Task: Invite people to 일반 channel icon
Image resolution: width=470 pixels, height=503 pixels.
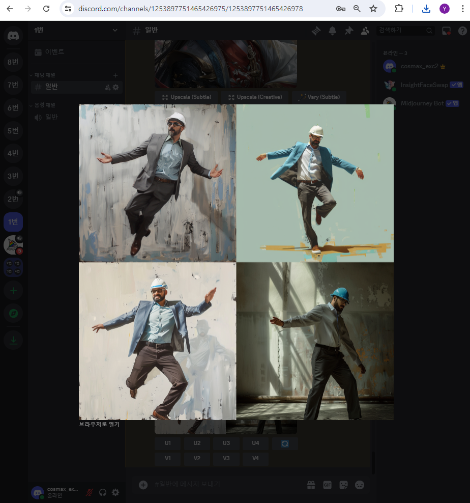Action: (x=108, y=87)
